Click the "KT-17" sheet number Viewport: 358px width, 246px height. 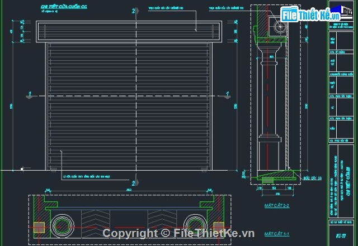(341, 236)
